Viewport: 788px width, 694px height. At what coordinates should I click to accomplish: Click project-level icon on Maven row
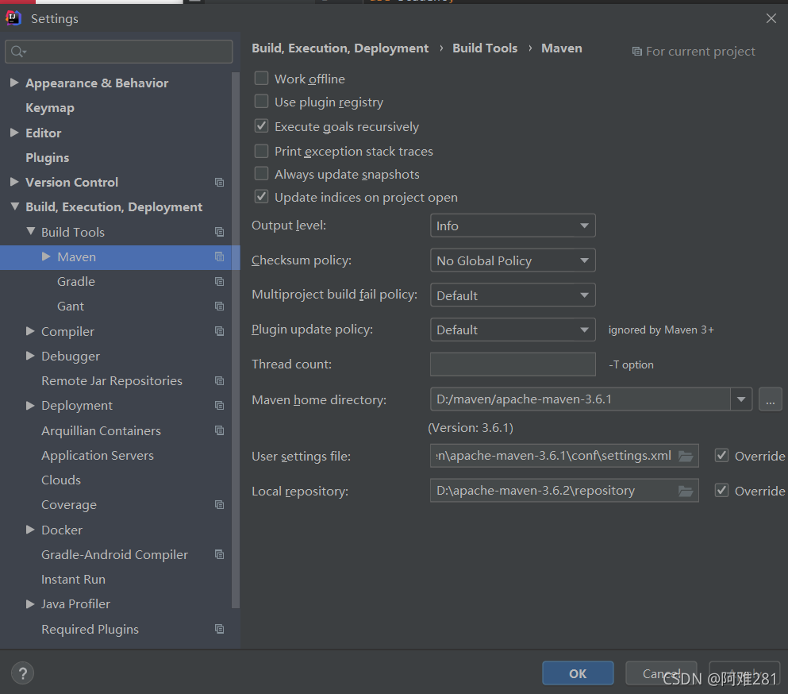click(219, 256)
